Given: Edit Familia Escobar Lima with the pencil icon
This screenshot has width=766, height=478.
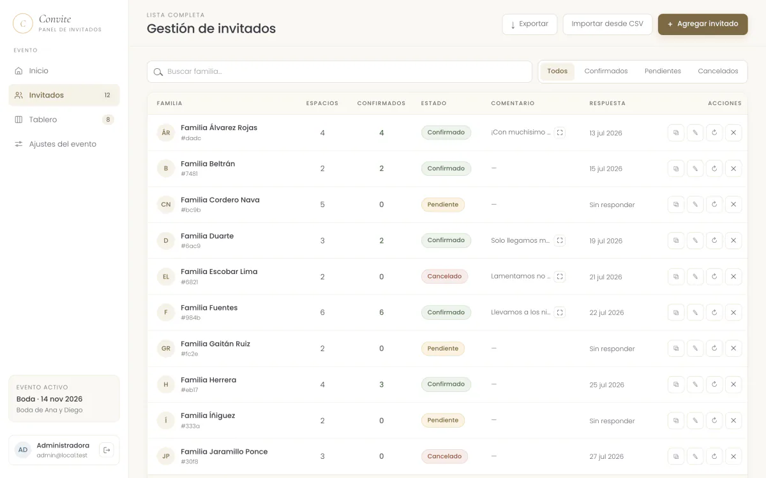Looking at the screenshot, I should [x=695, y=277].
